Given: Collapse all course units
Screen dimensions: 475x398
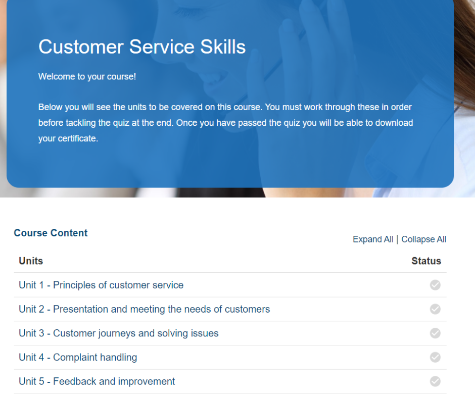Looking at the screenshot, I should click(423, 239).
